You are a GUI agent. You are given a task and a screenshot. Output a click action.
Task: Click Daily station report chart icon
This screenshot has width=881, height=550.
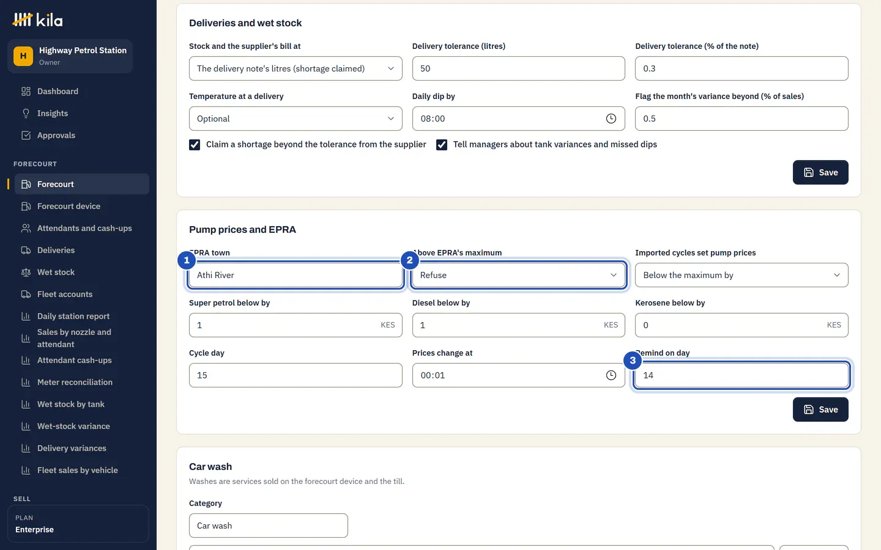pos(26,316)
